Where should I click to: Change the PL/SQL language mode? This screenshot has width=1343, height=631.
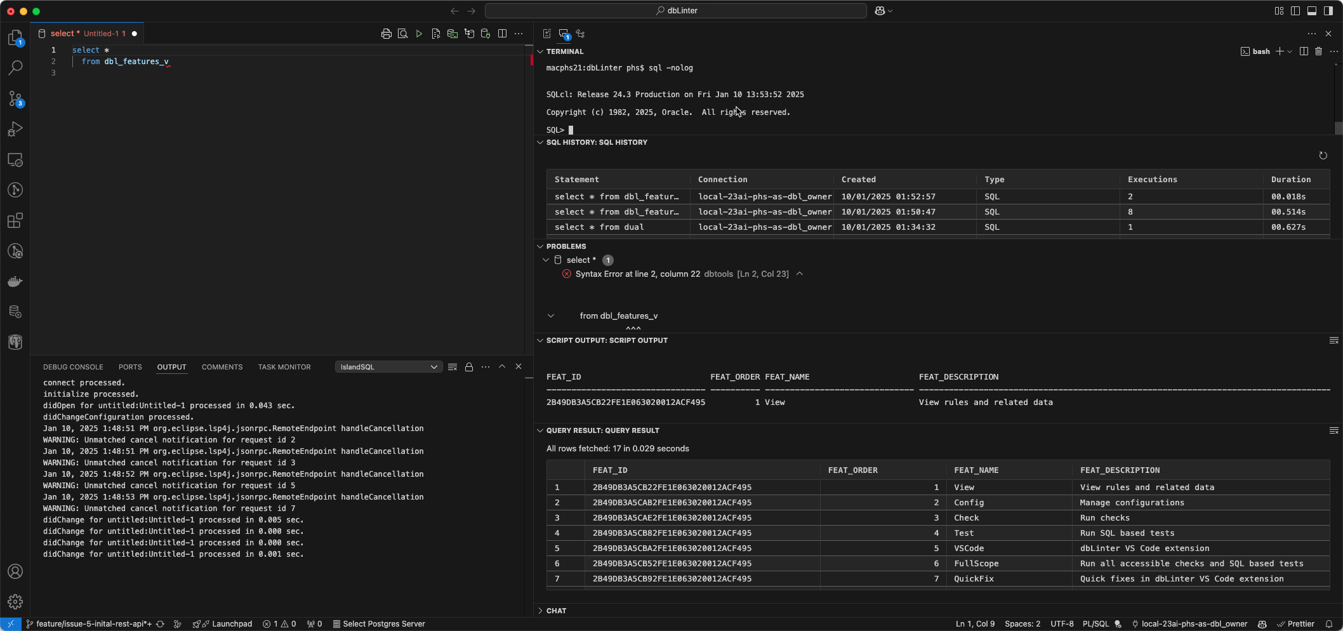point(1095,624)
